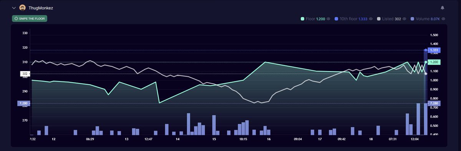Toggle Volume series visibility eye
The height and width of the screenshot is (151, 461).
443,18
